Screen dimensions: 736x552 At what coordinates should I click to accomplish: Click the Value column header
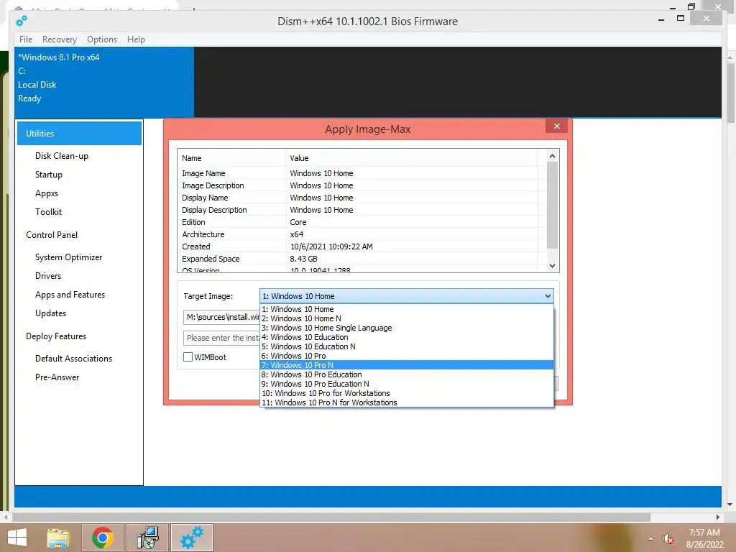(x=412, y=158)
